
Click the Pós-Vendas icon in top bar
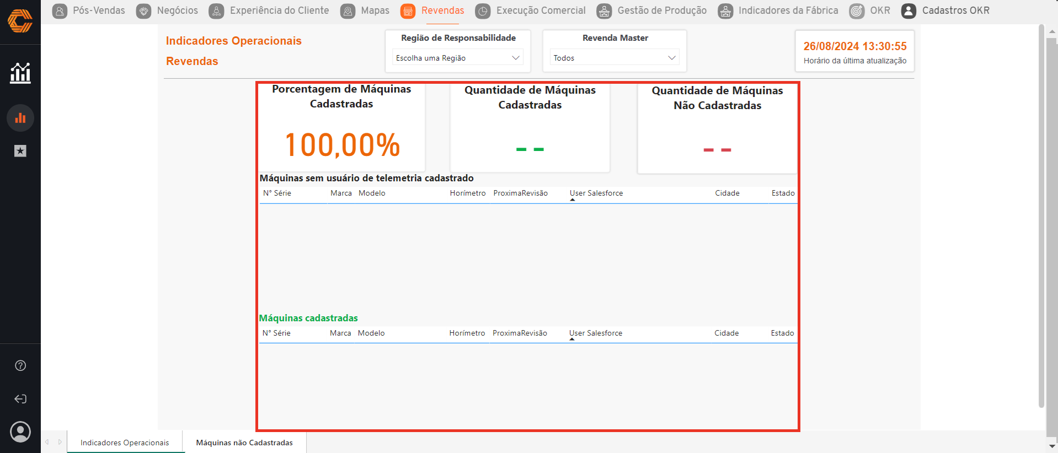click(x=60, y=10)
